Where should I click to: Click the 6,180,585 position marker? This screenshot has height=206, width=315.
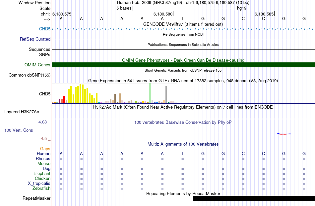click(x=264, y=14)
